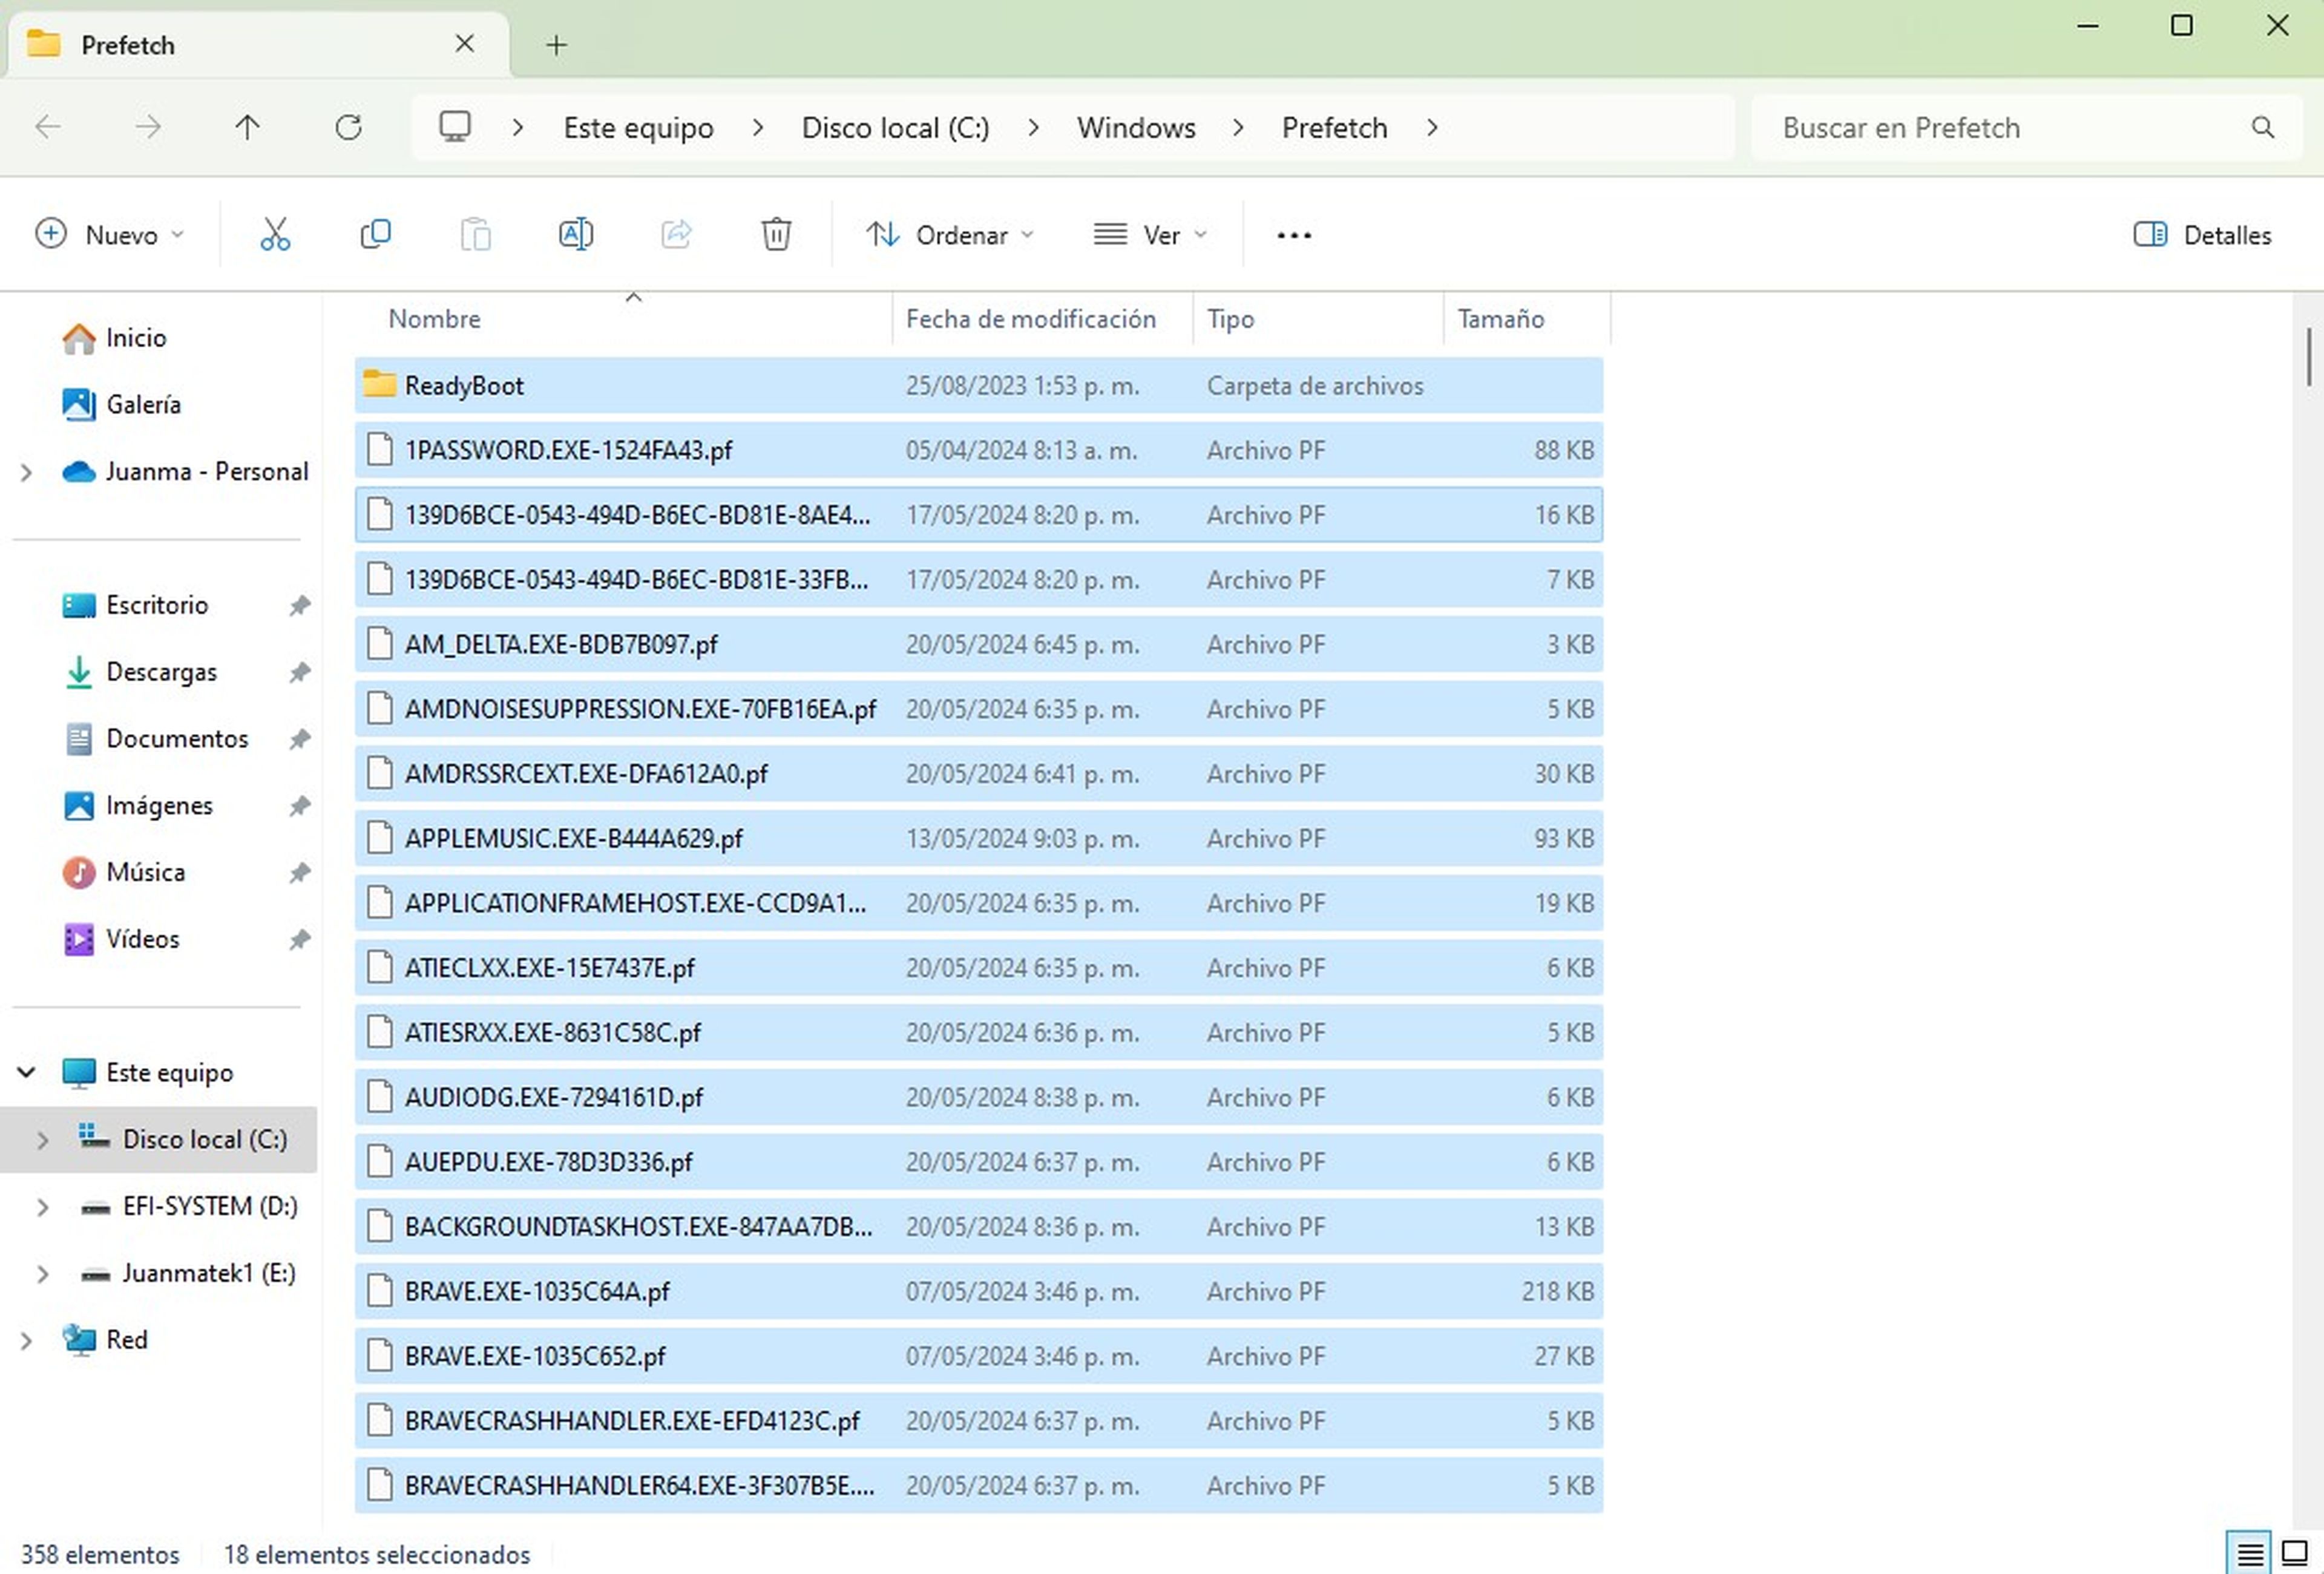
Task: Navigate back using the back arrow
Action: (x=48, y=127)
